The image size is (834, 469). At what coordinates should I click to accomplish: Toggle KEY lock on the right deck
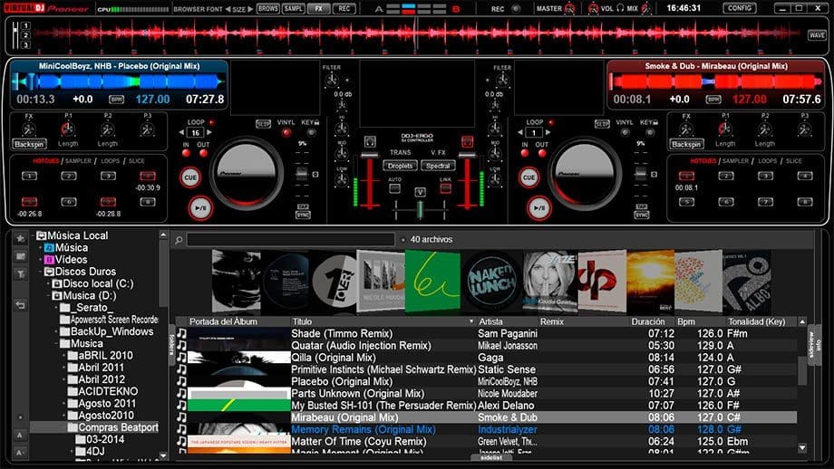649,132
